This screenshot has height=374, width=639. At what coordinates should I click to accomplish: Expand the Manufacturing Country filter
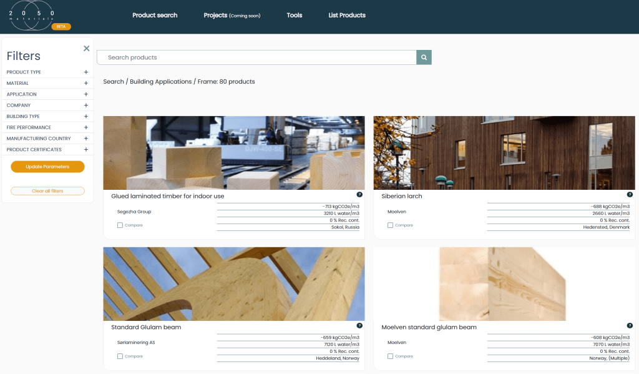click(x=86, y=139)
